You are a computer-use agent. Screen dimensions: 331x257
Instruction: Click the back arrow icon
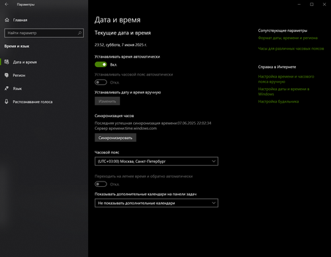point(7,4)
